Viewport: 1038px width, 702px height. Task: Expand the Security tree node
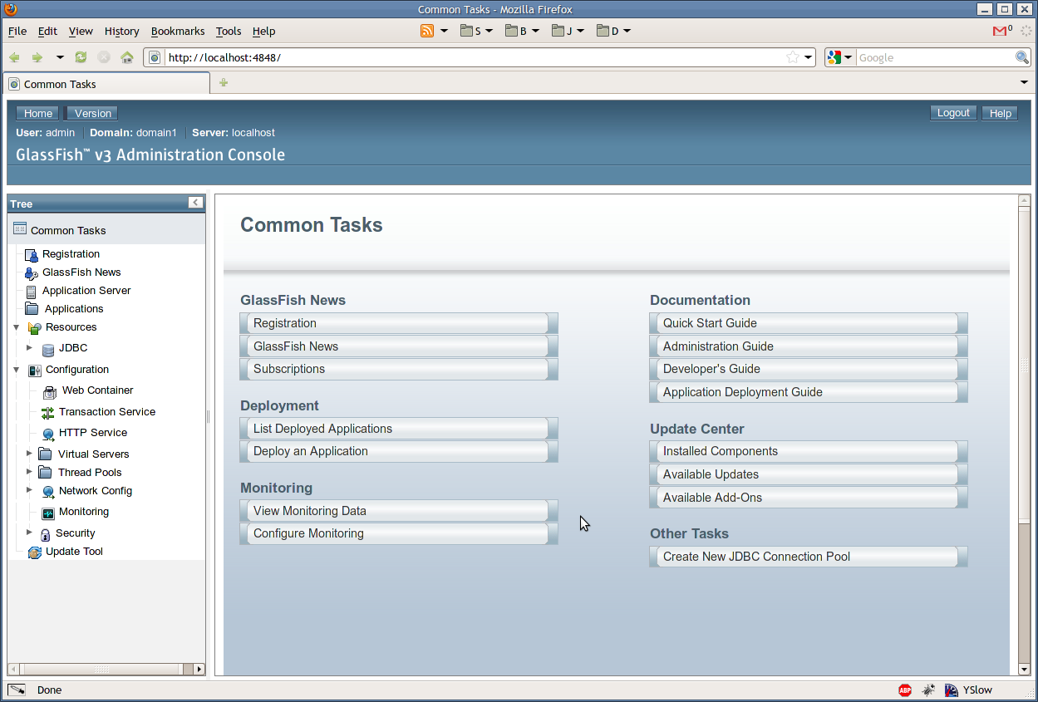(x=29, y=533)
